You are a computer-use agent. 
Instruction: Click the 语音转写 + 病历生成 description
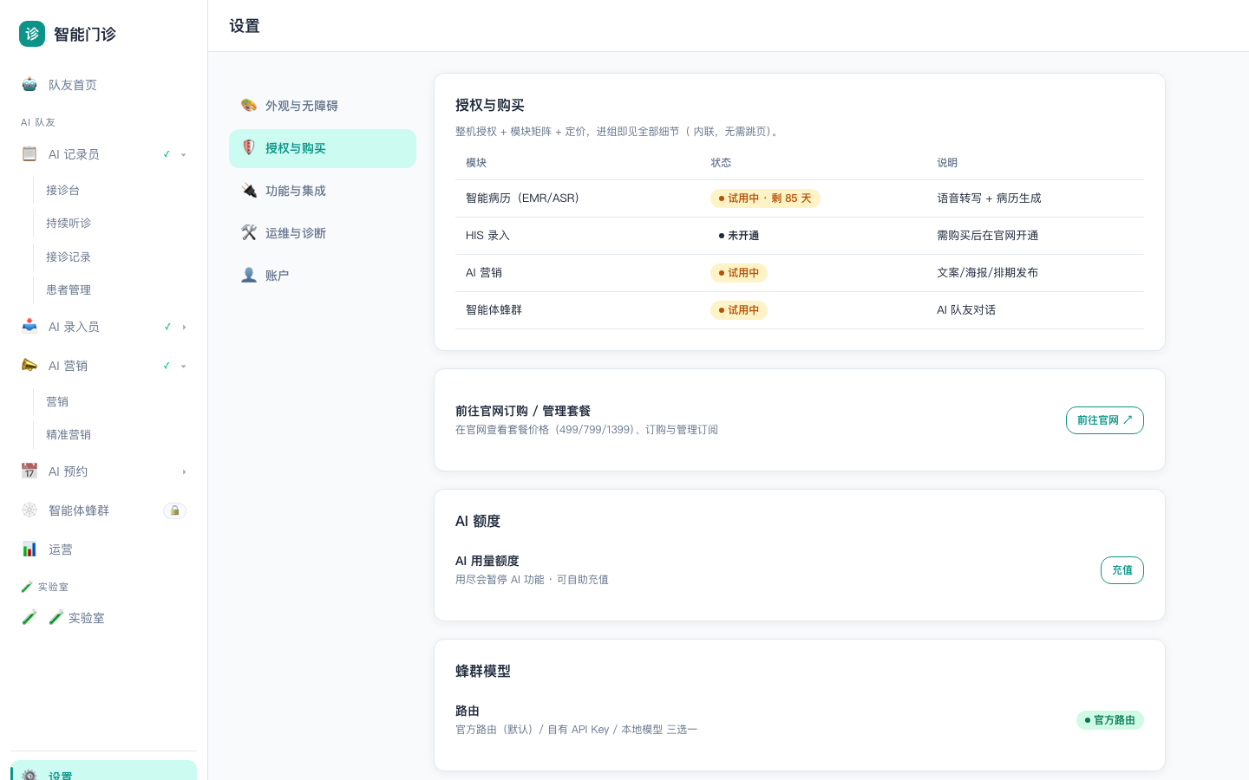click(989, 198)
